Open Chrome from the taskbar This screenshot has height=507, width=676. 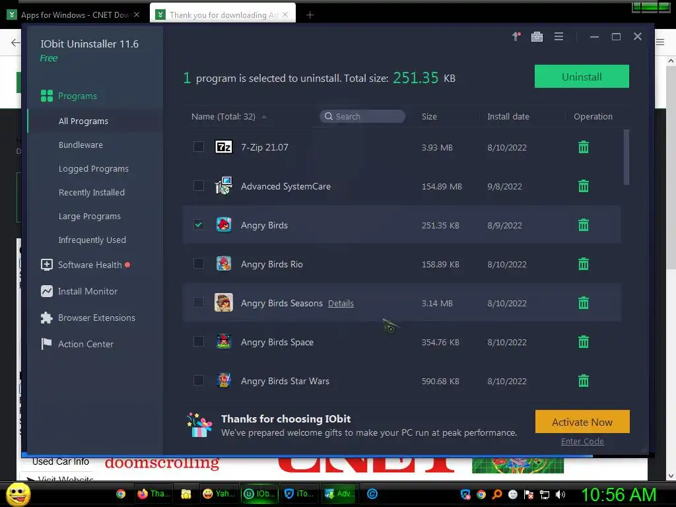click(121, 494)
